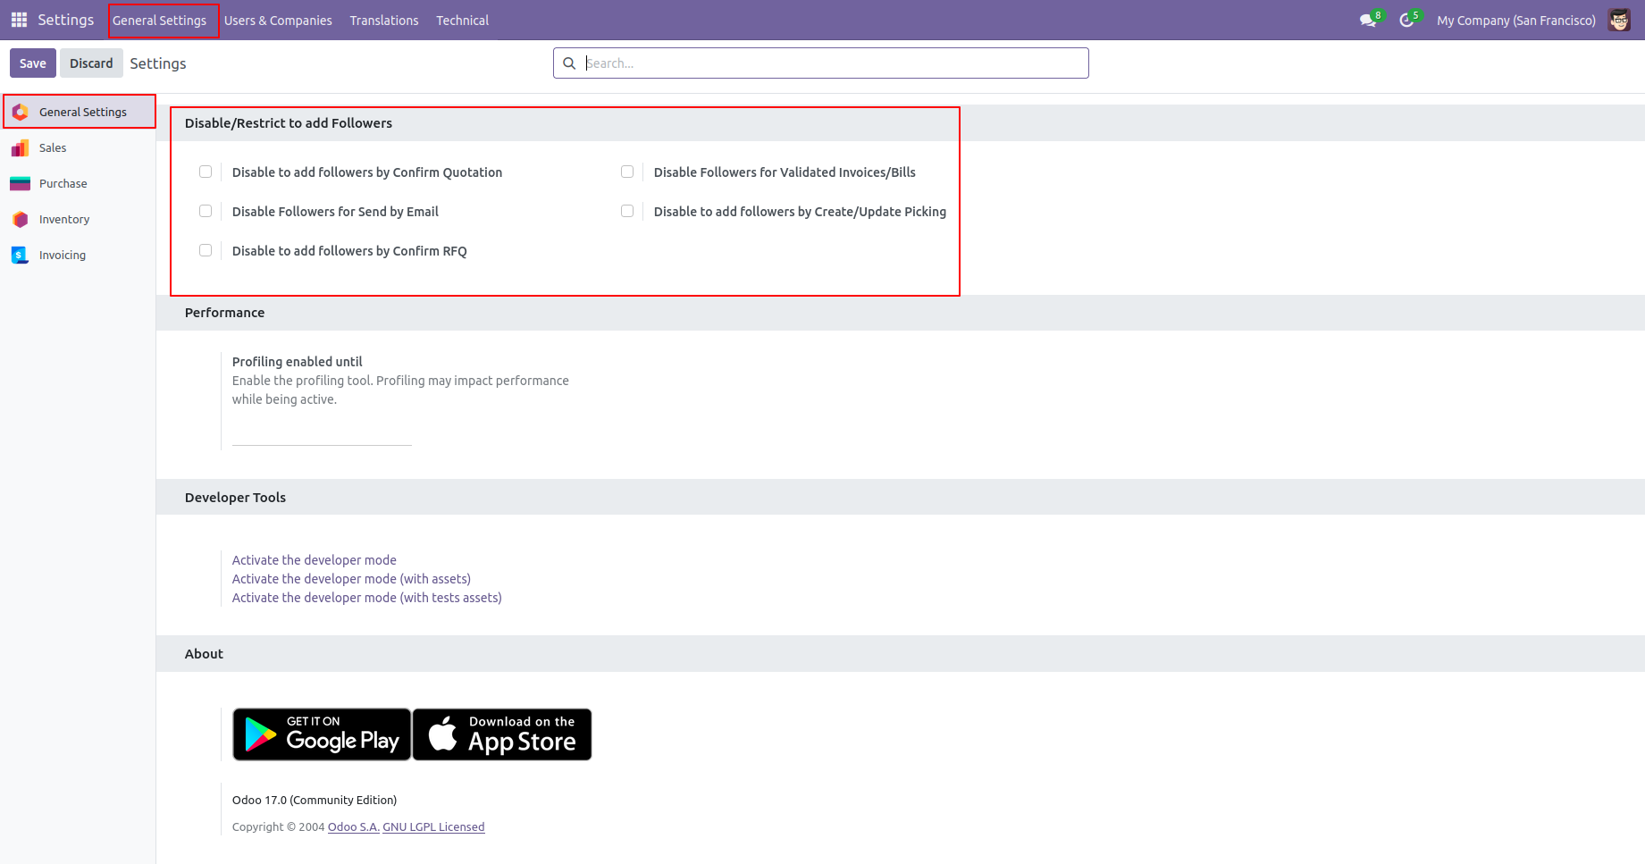This screenshot has height=864, width=1645.
Task: Click Activate the developer mode link
Action: pos(314,560)
